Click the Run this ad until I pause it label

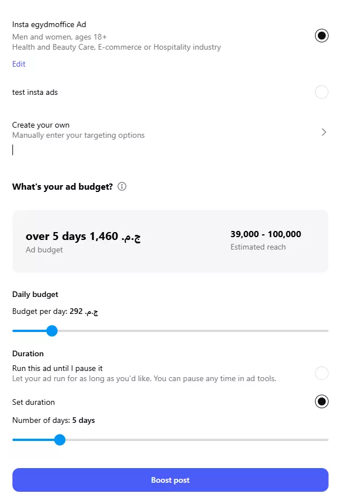[57, 368]
